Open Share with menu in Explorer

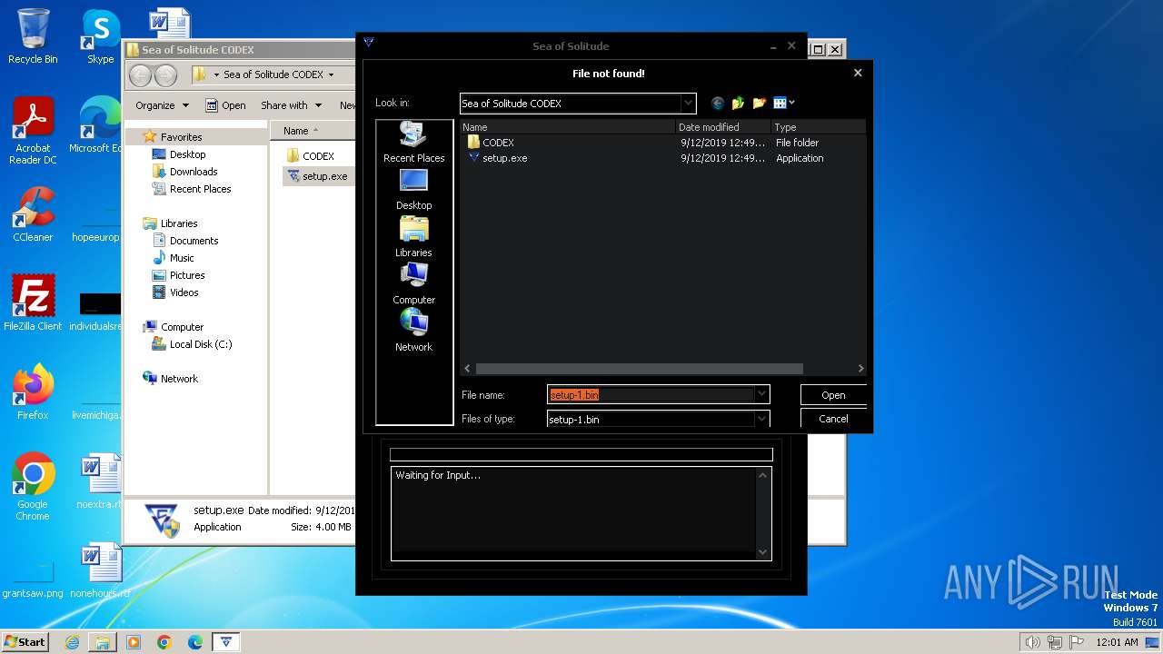click(291, 105)
